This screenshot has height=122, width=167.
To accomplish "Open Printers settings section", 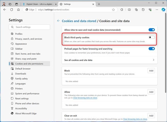I will 29,88.
